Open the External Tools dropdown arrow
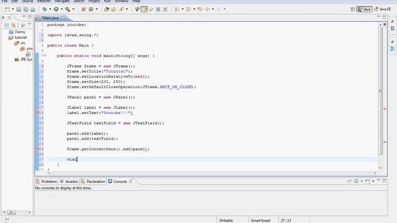 click(x=73, y=9)
